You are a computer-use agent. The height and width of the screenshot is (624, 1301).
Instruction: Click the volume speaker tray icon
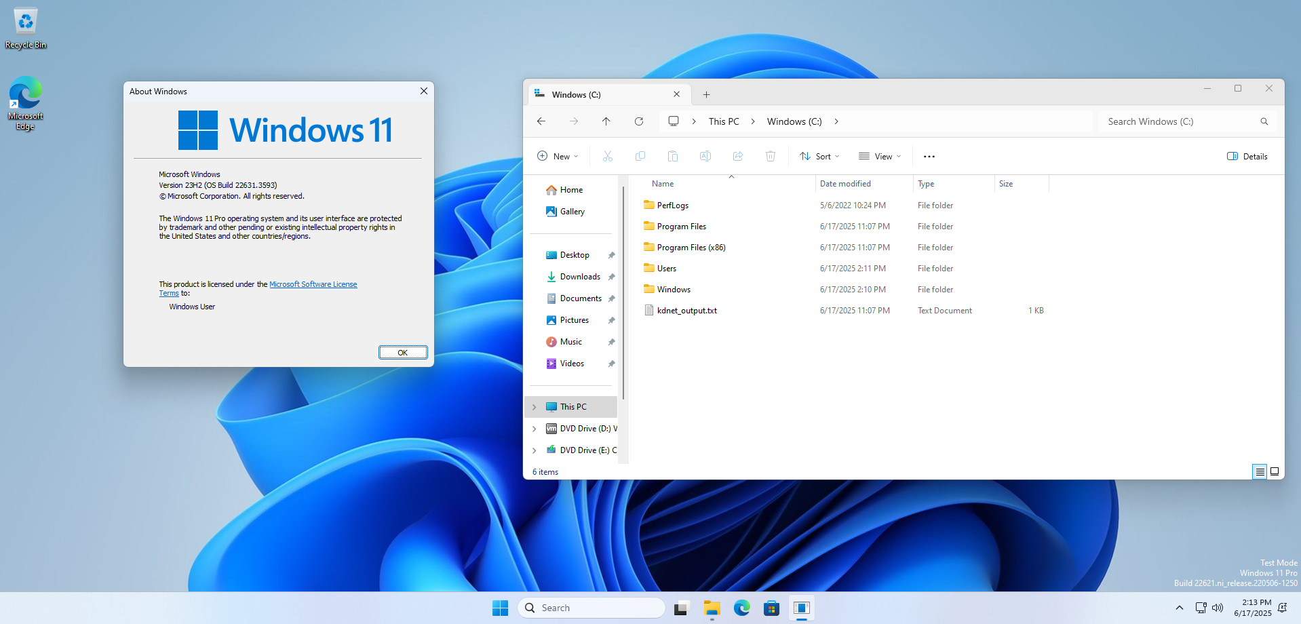[1218, 608]
